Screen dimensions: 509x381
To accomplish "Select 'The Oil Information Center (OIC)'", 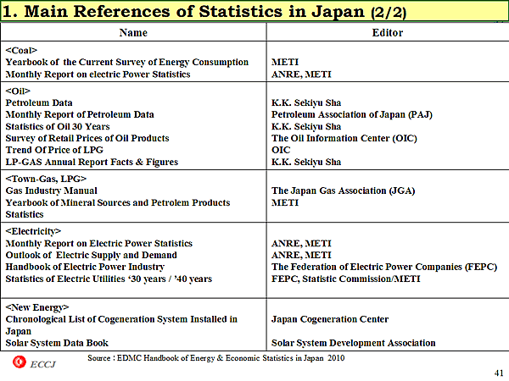I will 344,138.
